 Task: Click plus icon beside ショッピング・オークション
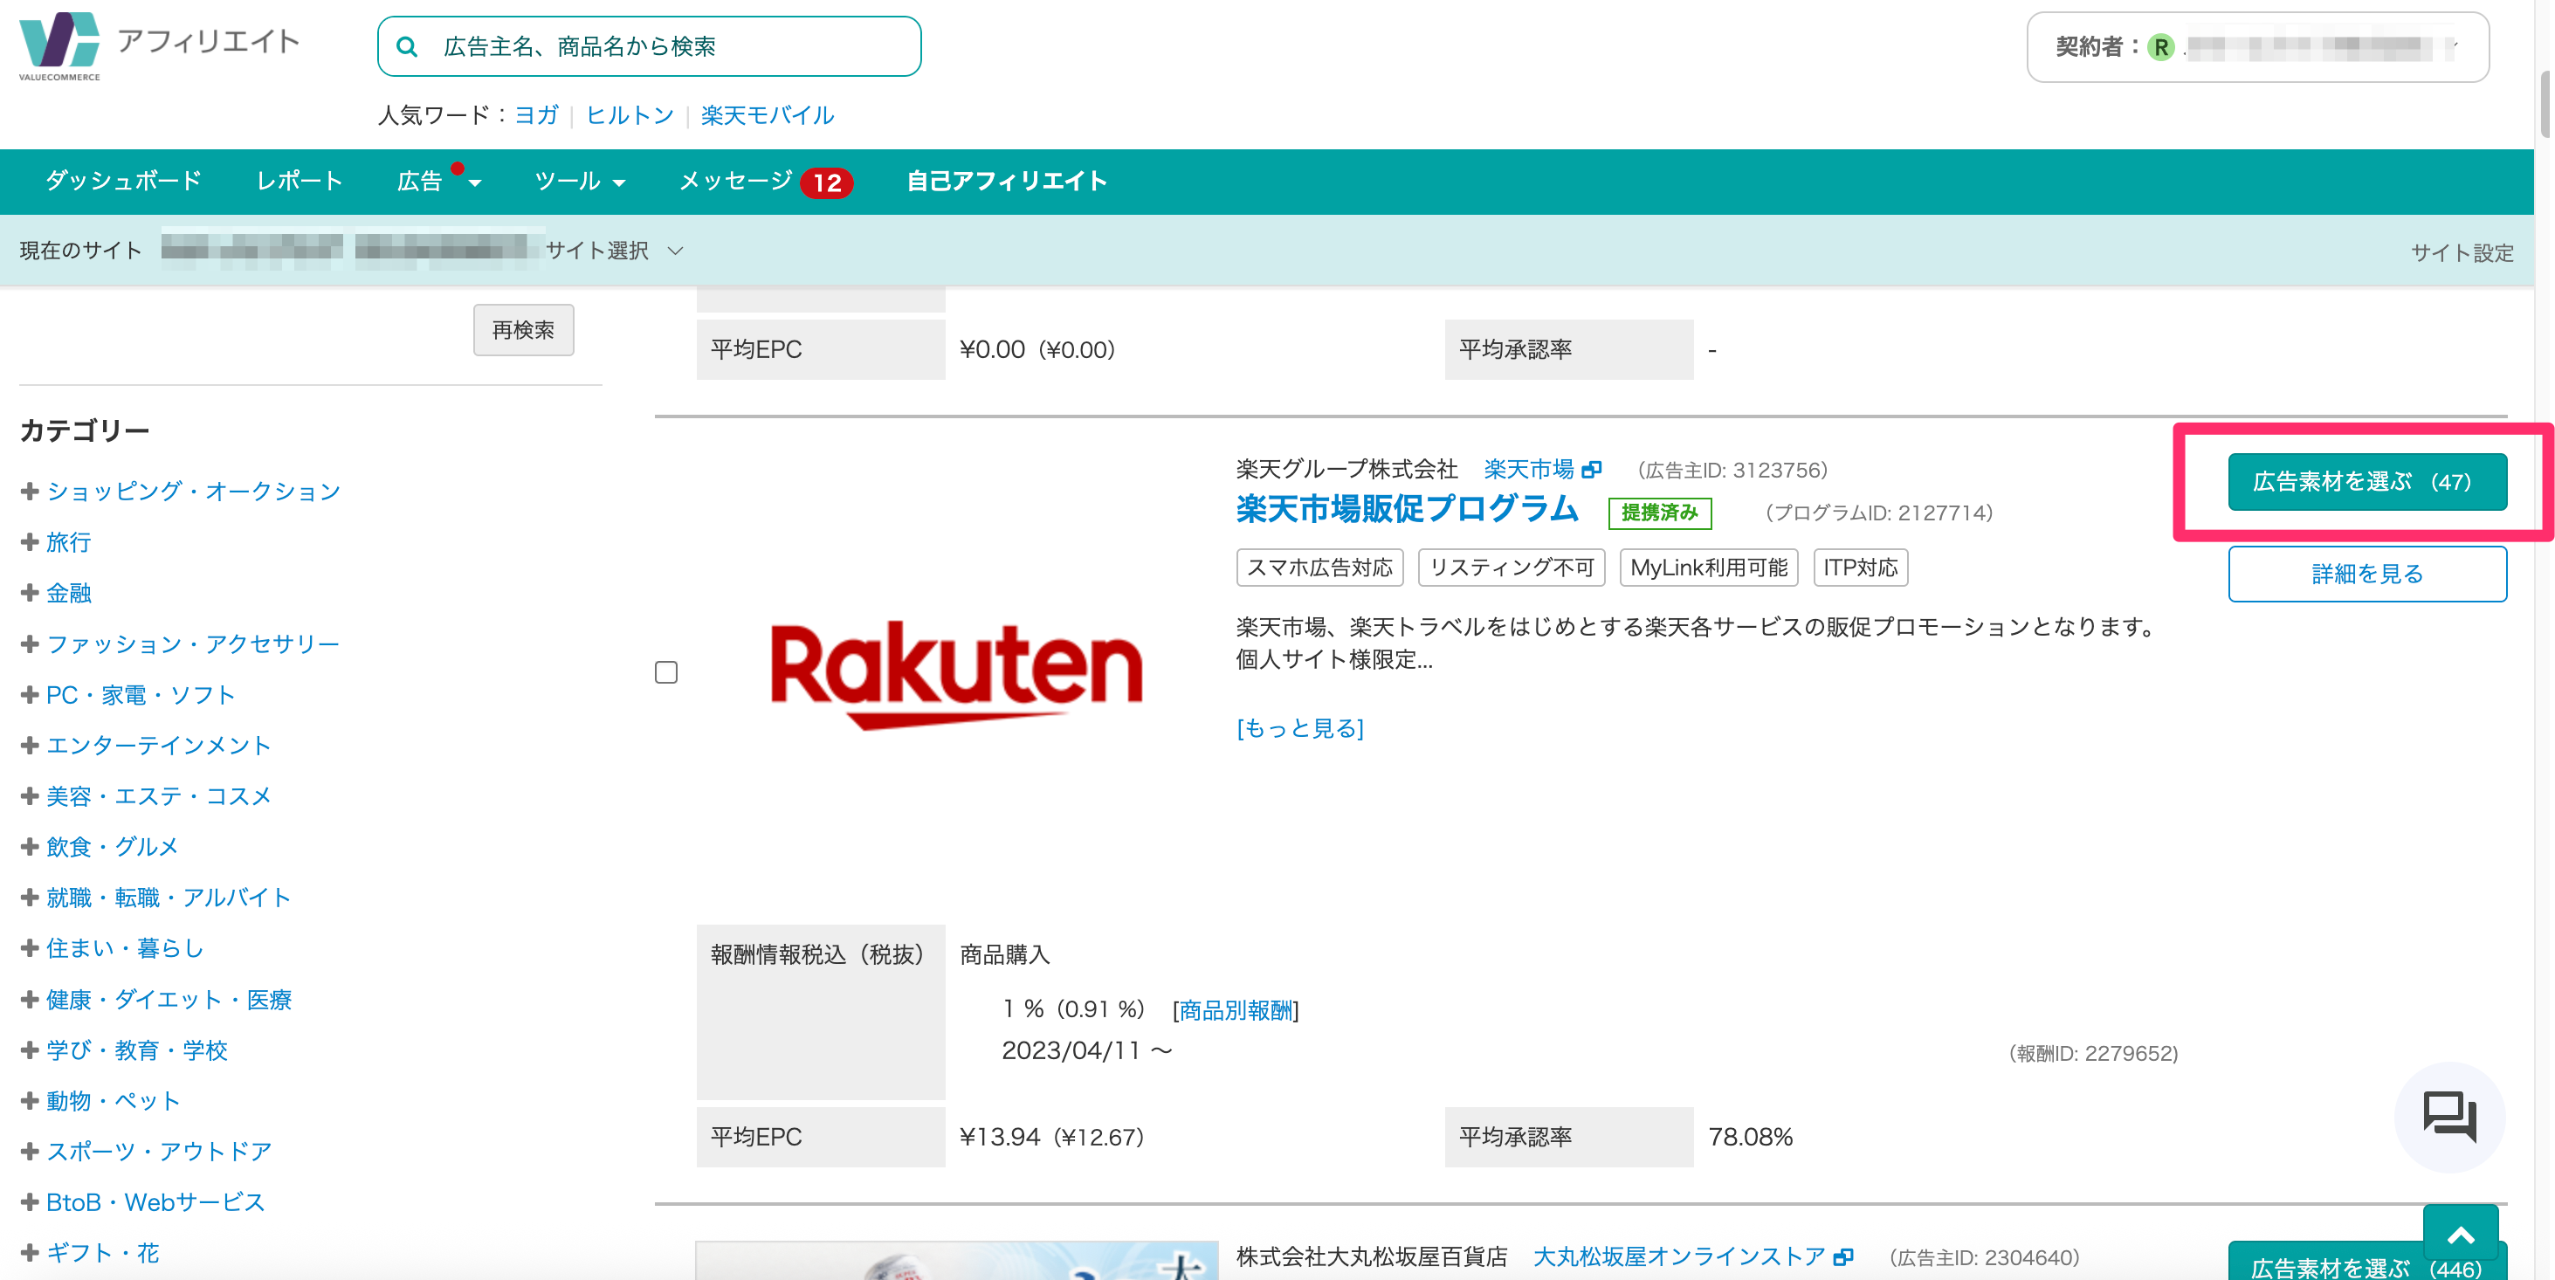pos(30,491)
